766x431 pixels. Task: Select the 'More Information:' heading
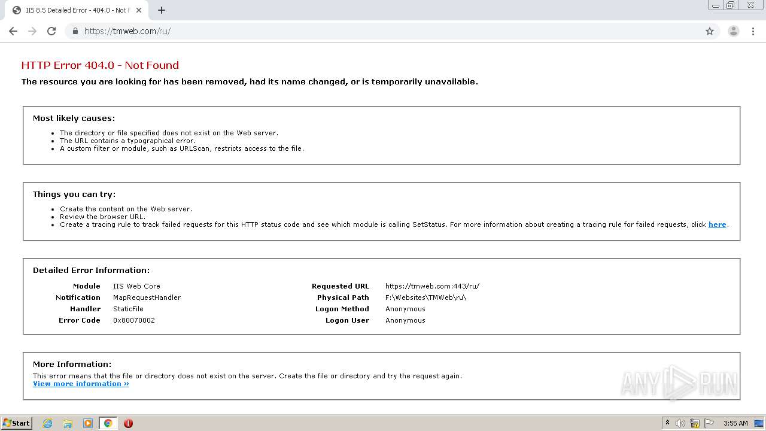[72, 364]
